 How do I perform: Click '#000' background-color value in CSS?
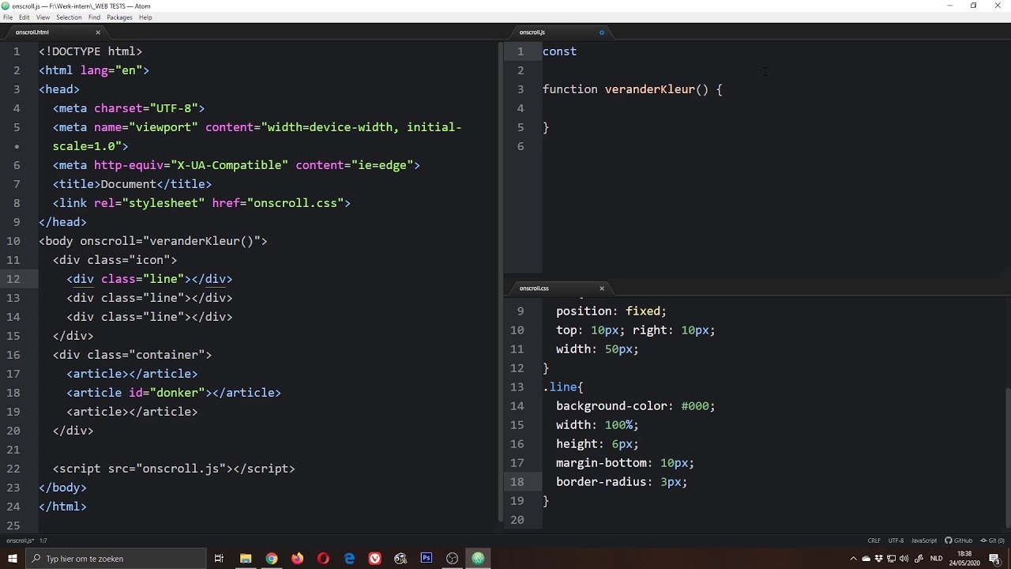695,406
